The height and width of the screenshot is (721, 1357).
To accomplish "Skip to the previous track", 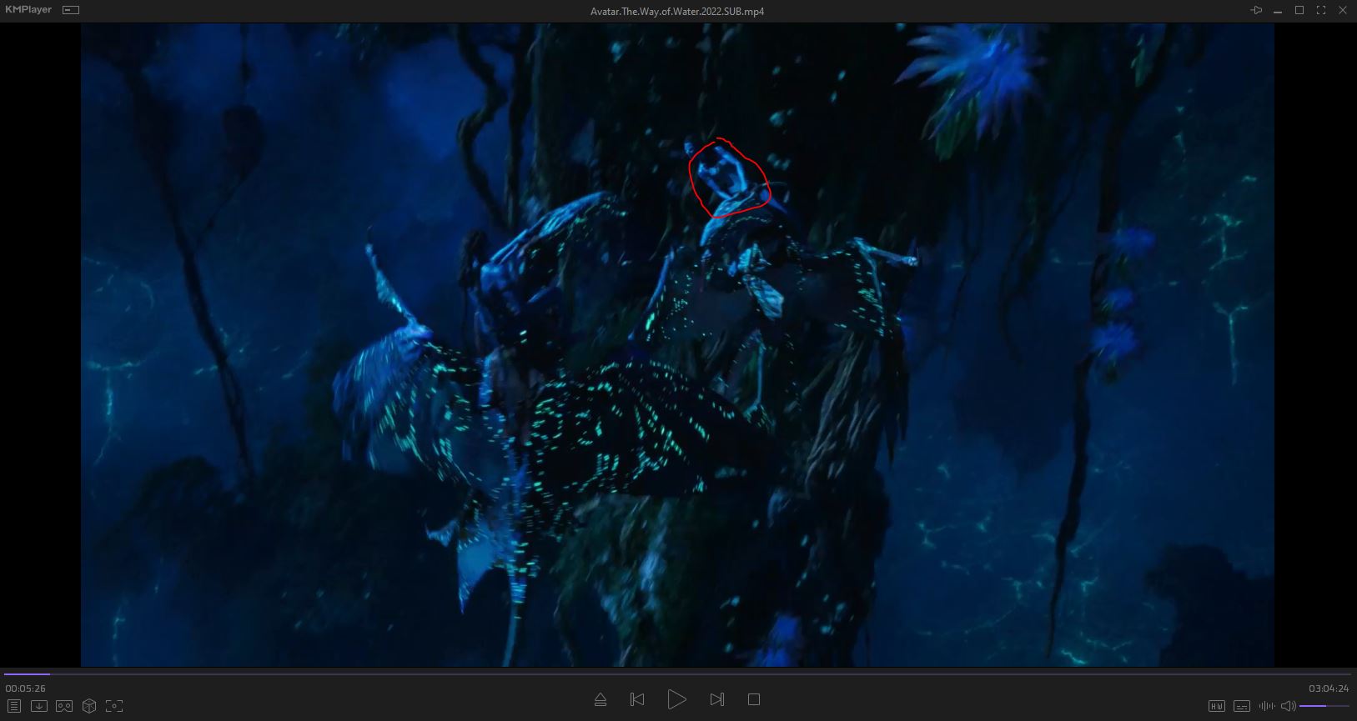I will pos(637,699).
